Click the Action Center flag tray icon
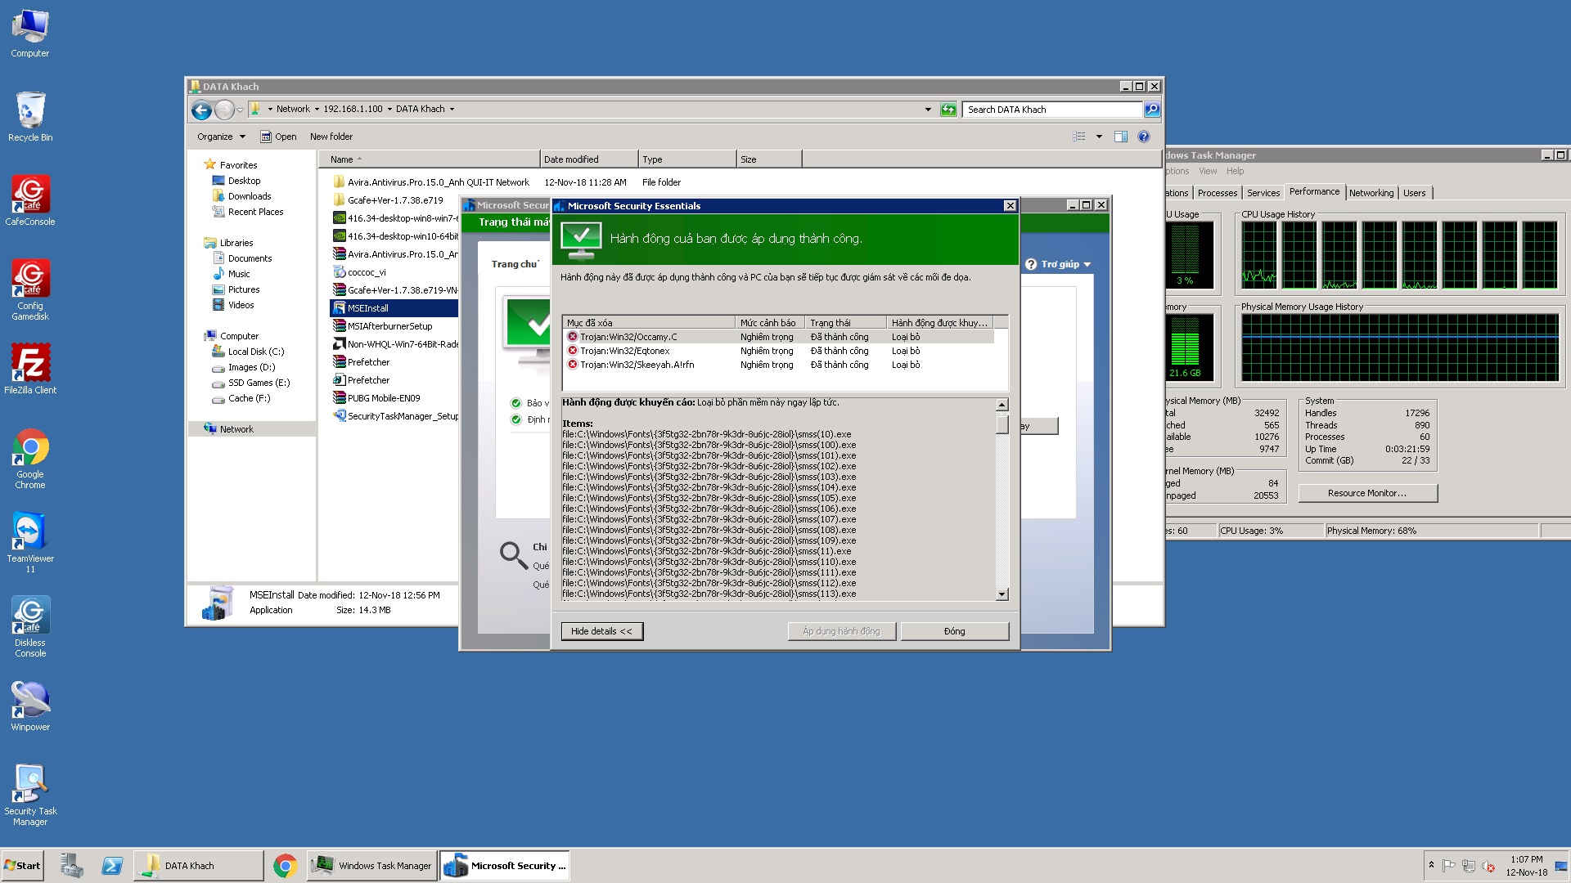The height and width of the screenshot is (883, 1571). click(x=1449, y=866)
